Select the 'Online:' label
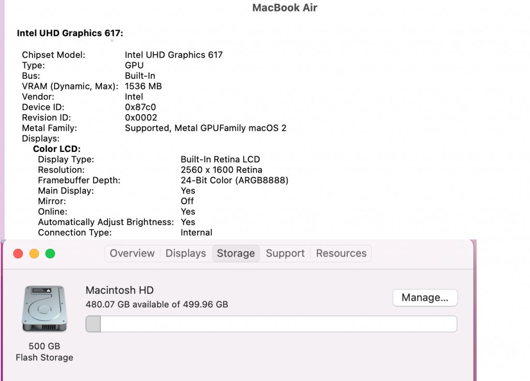This screenshot has height=381, width=530. click(x=53, y=211)
